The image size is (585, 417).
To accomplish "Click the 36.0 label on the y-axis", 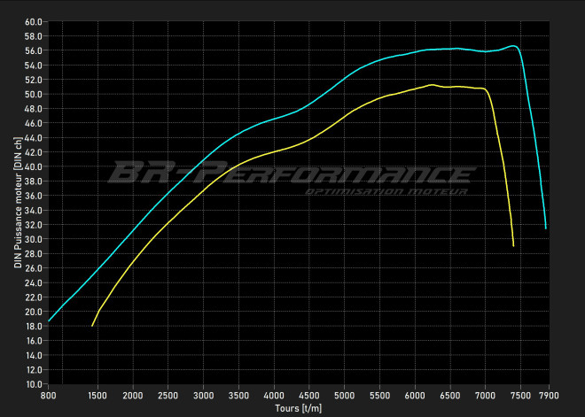I will (x=34, y=196).
